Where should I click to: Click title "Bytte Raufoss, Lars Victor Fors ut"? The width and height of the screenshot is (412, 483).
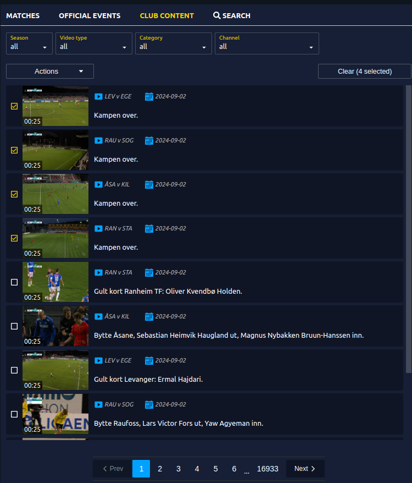click(148, 424)
